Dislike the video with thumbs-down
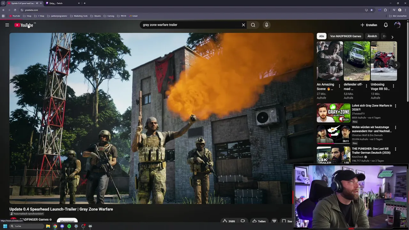 [x=243, y=221]
